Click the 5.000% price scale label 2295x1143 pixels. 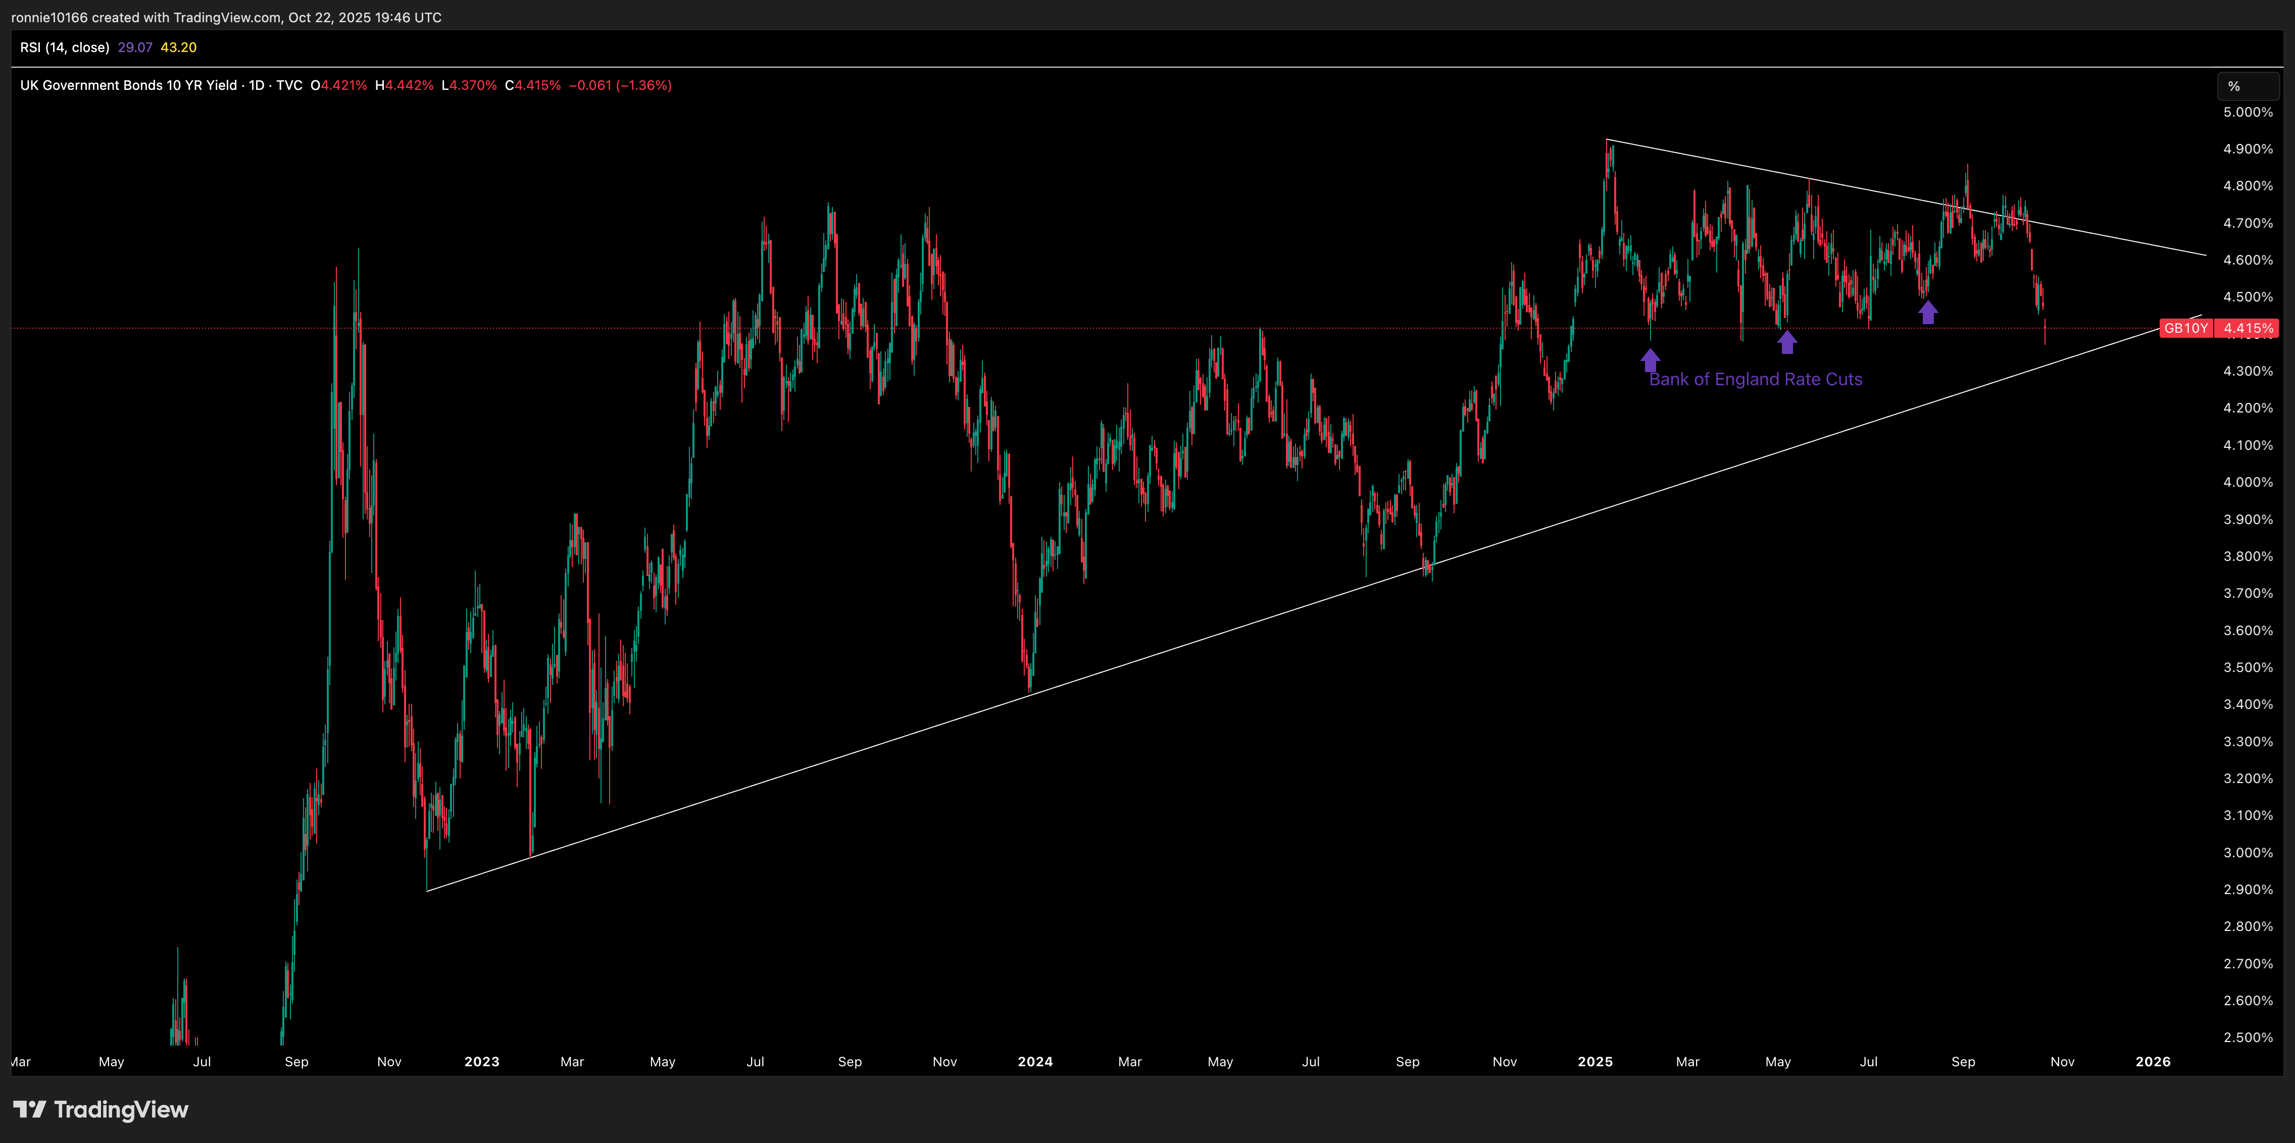pos(2248,112)
